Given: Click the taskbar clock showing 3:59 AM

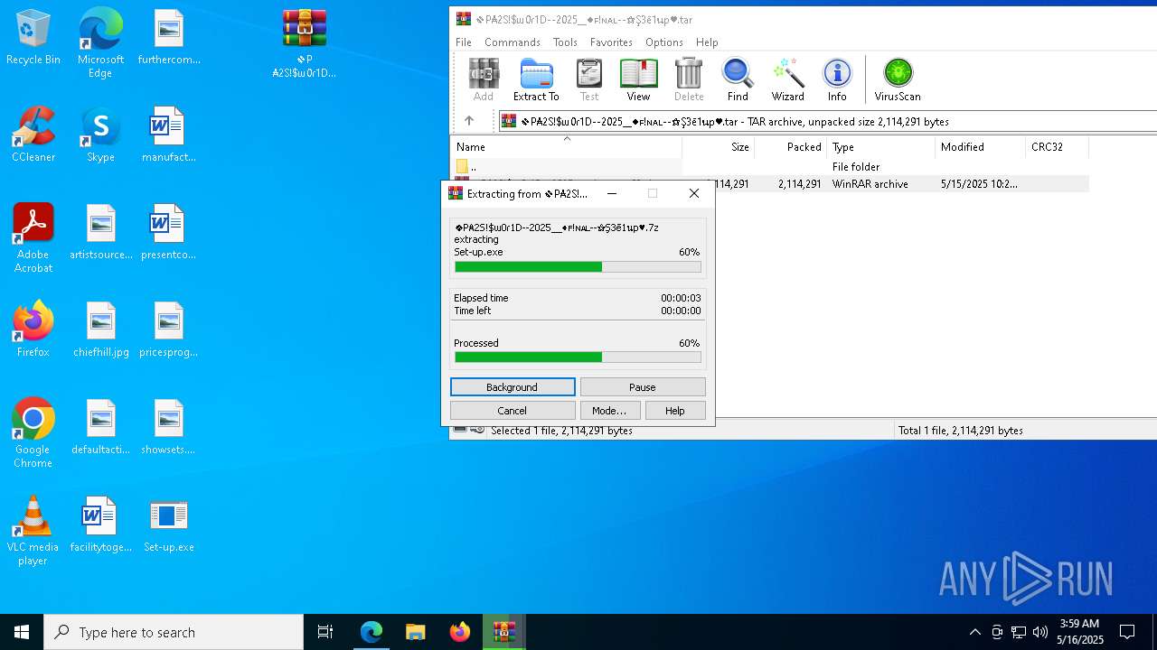Looking at the screenshot, I should 1080,632.
